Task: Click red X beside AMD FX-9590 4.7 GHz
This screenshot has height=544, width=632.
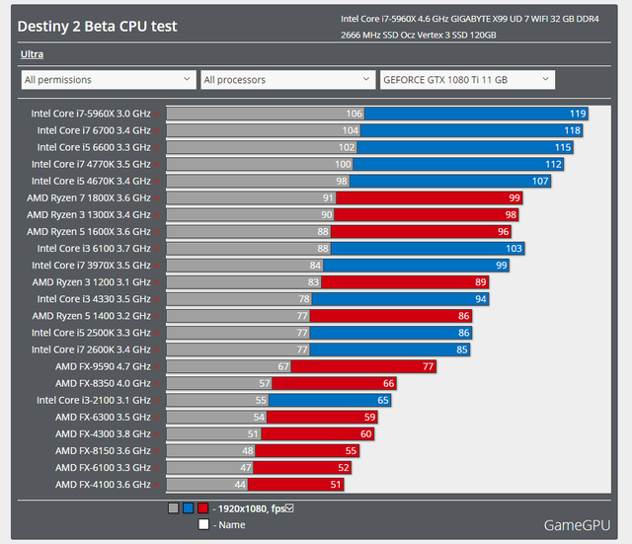Action: tap(157, 366)
